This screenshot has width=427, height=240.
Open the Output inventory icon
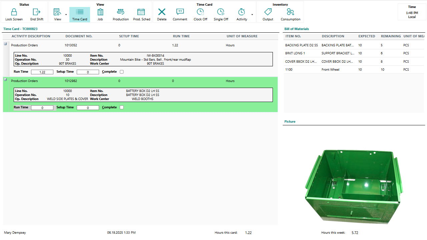pyautogui.click(x=268, y=12)
